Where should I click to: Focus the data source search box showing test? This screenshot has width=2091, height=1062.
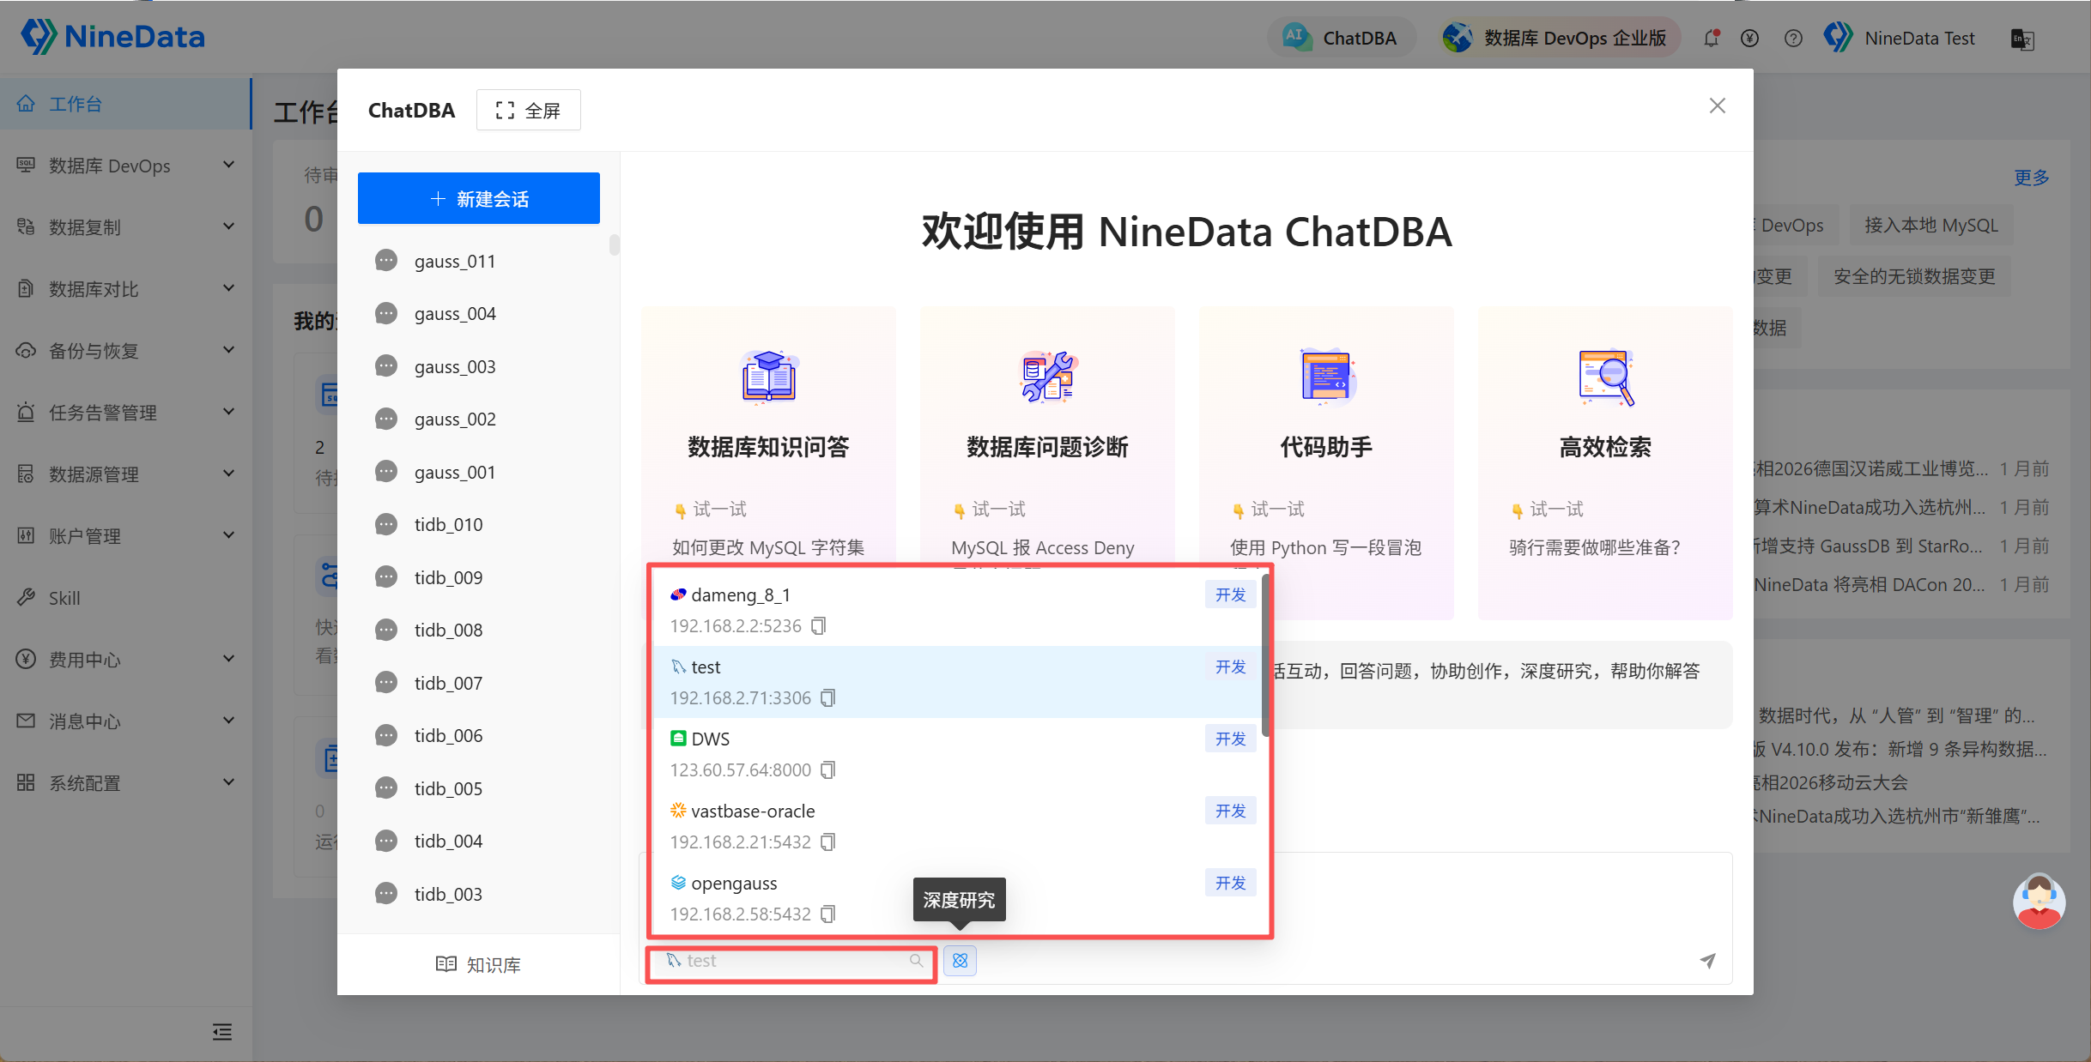[791, 961]
